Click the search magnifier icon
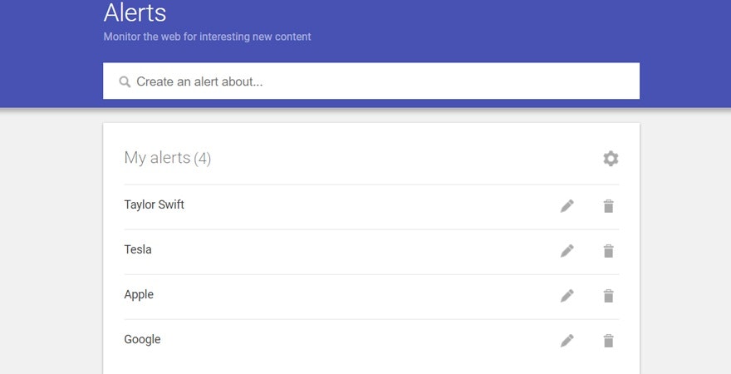Screen dimensions: 731x374 125,82
